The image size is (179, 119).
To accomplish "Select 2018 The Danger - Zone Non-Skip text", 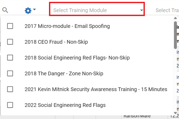I will coord(64,73).
